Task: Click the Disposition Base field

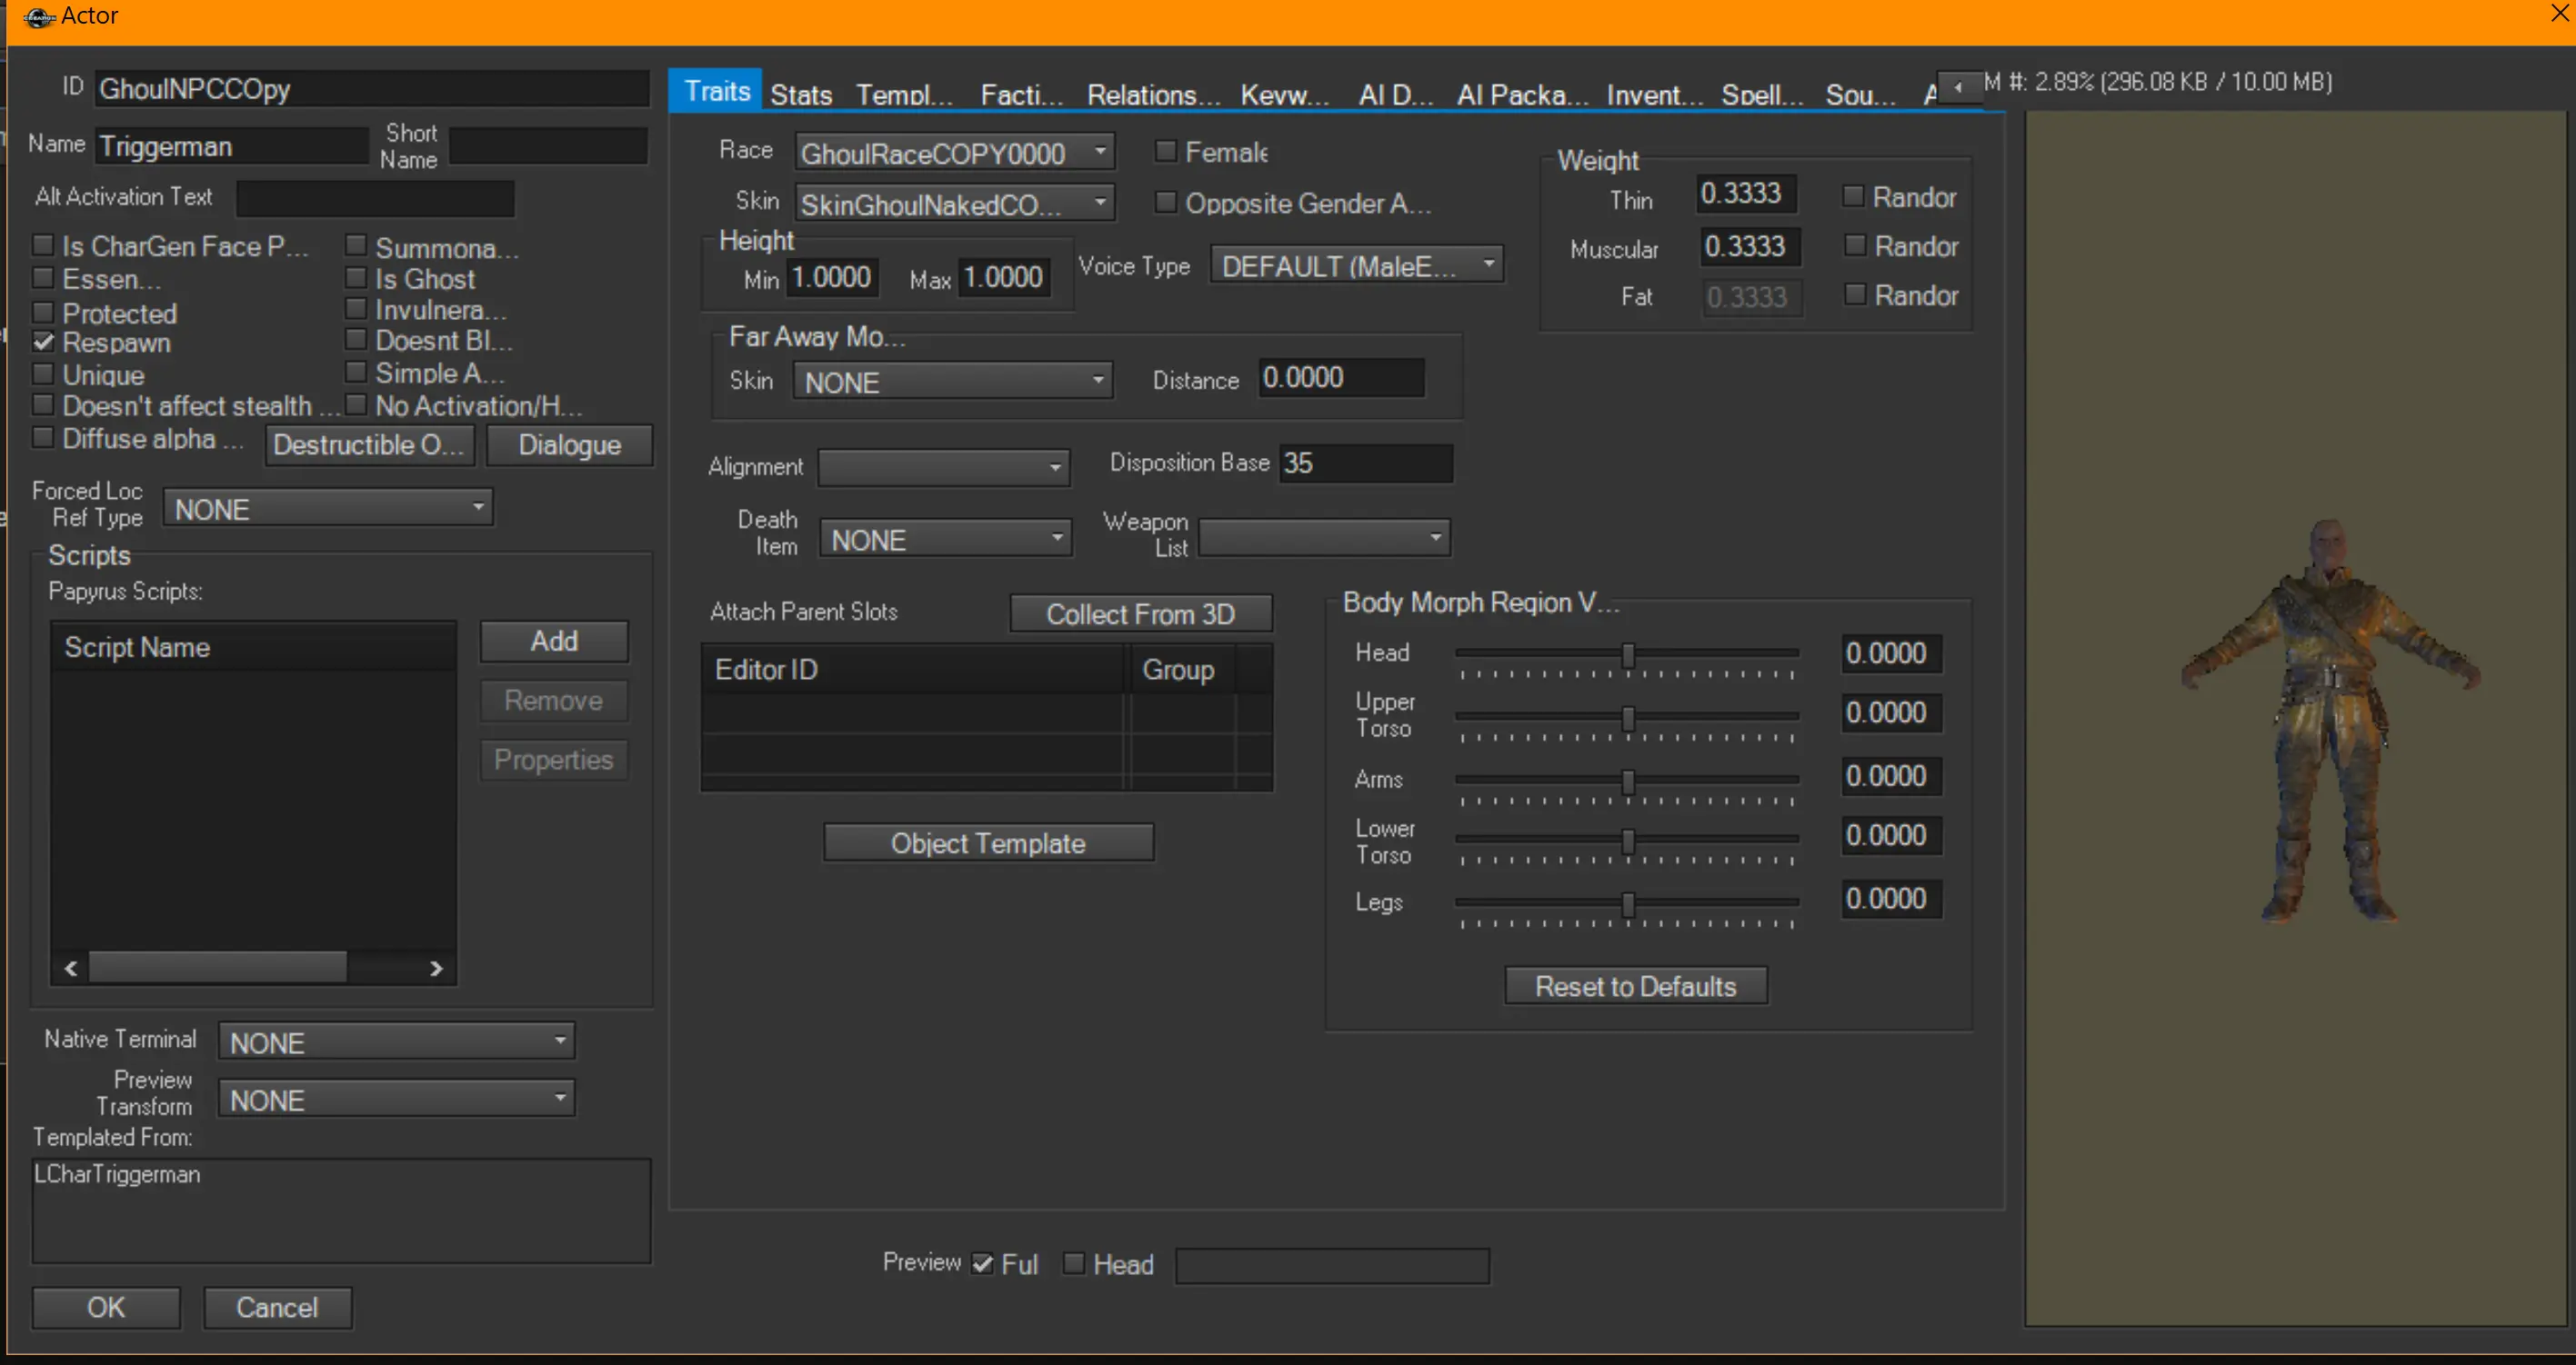Action: [1366, 463]
